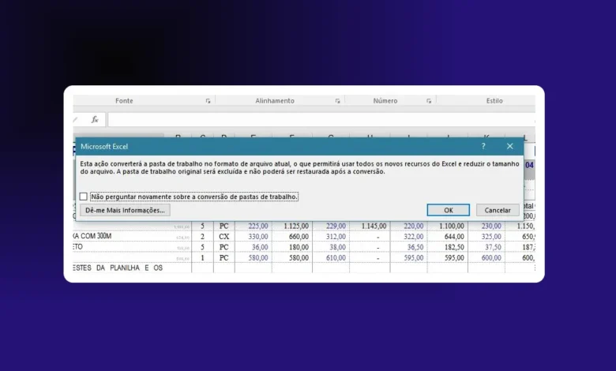Close the Microsoft Excel dialog with X
Viewport: 616px width, 371px height.
[510, 146]
